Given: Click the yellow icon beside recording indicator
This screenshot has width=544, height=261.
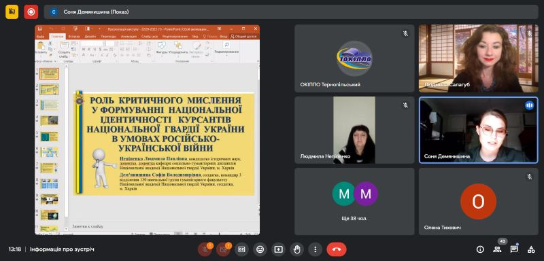Looking at the screenshot, I should click(12, 12).
